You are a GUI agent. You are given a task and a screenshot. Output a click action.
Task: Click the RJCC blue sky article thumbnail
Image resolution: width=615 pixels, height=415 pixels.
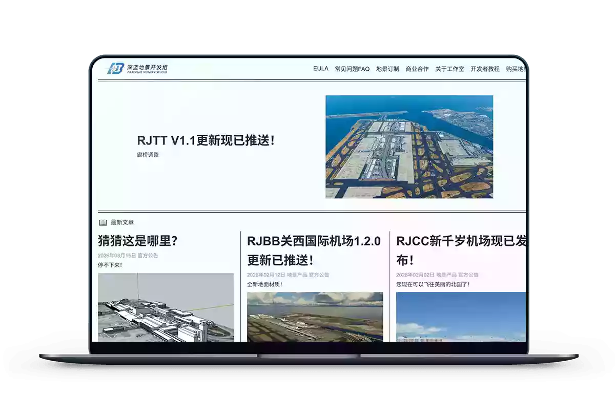(460, 317)
